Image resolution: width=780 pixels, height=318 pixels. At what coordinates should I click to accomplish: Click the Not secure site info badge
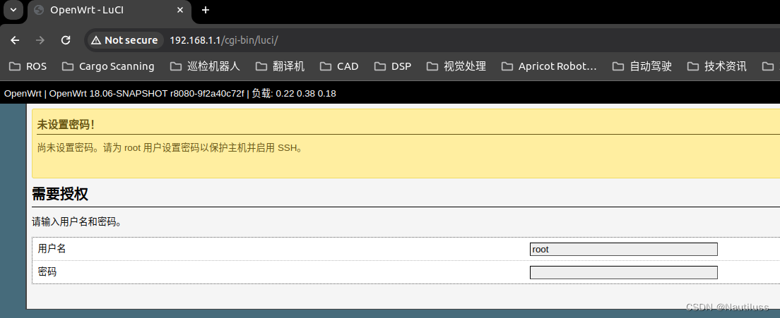125,40
